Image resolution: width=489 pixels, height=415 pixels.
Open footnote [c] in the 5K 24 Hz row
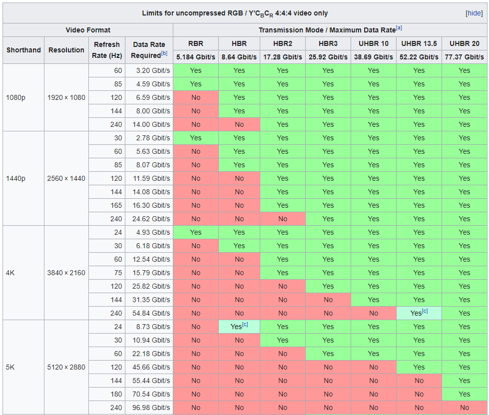coord(245,324)
